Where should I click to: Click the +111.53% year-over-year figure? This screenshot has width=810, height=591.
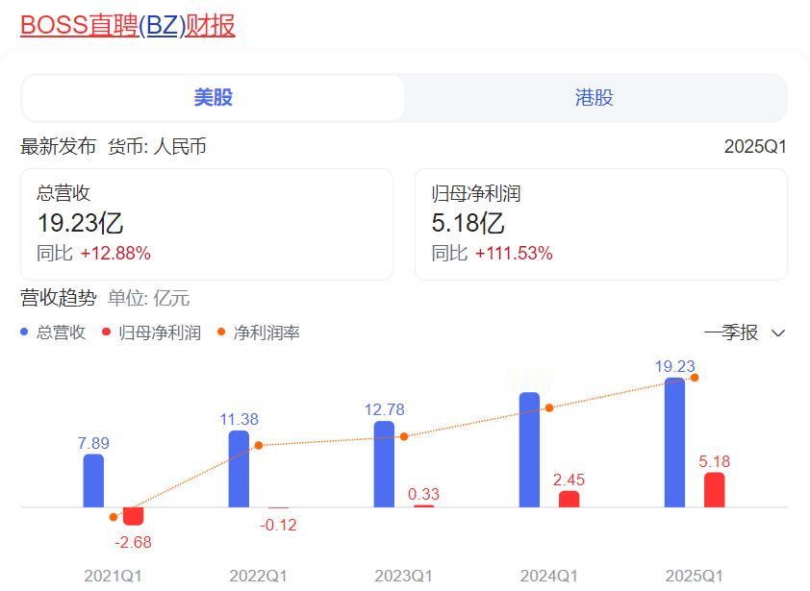(514, 253)
